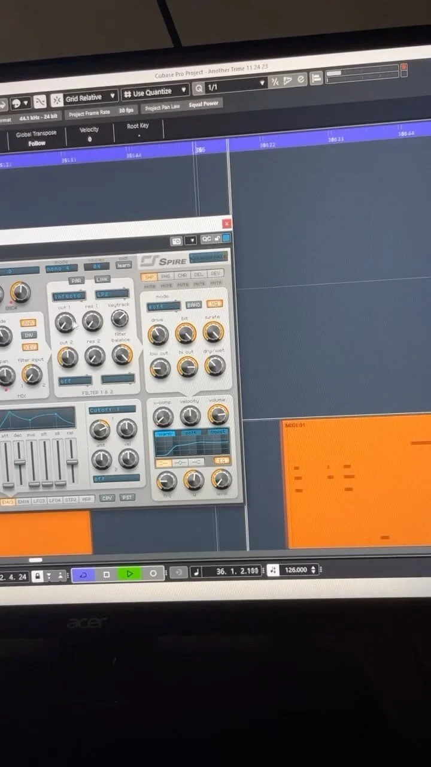Toggle the padlock icon beside QC in plugin header
Image resolution: width=431 pixels, height=767 pixels.
point(217,238)
